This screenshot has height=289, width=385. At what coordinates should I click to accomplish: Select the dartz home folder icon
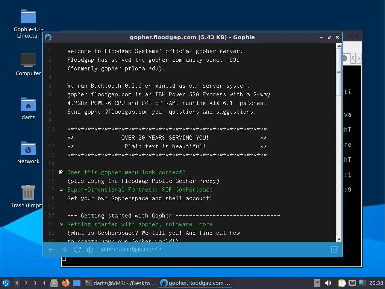28,109
